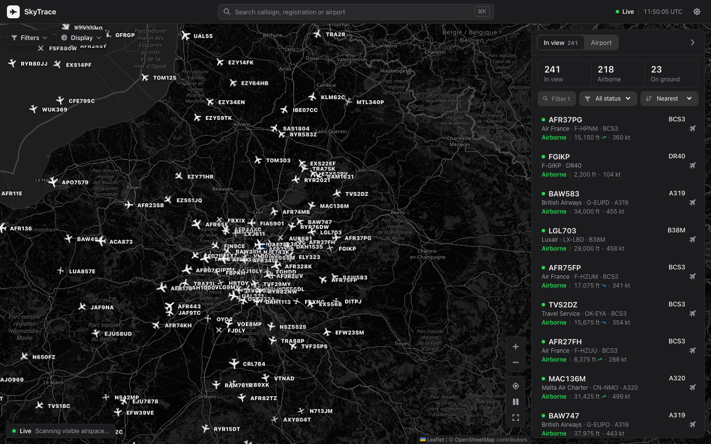Image resolution: width=711 pixels, height=444 pixels.
Task: Click the 23 On ground counter
Action: (671, 74)
